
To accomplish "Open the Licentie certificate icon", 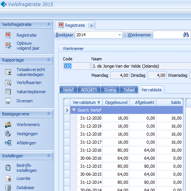I will click(8, 178).
